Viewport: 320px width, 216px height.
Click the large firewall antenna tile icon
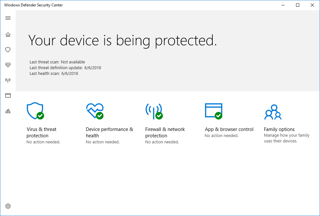point(154,111)
